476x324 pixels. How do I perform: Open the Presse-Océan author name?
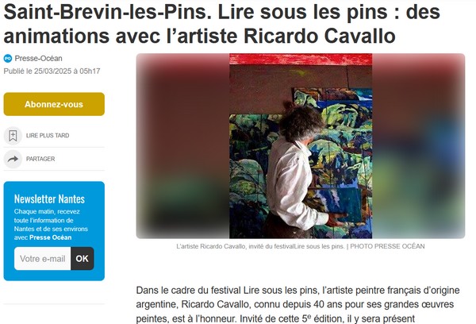(x=39, y=58)
